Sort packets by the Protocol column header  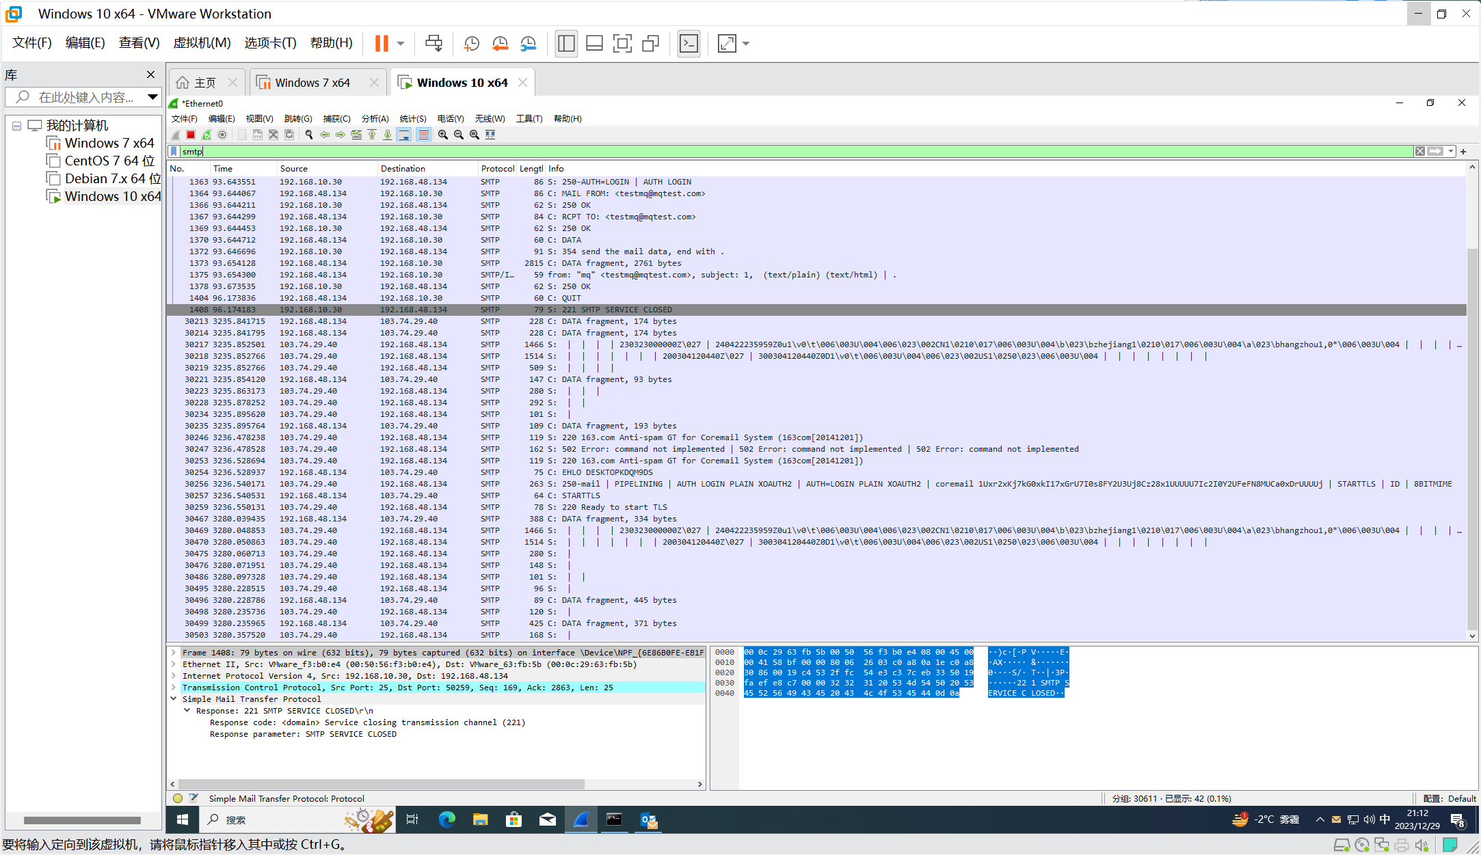[x=497, y=169]
